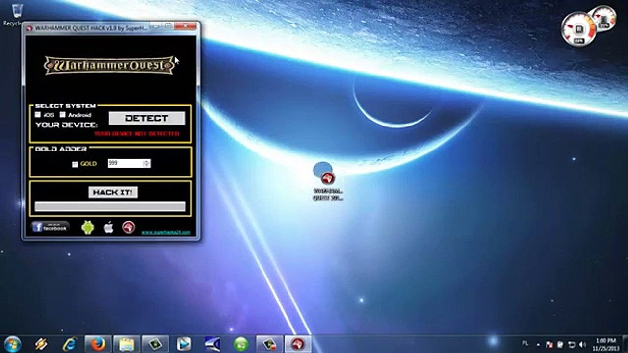Click the green Android robot icon
The image size is (628, 353).
pos(88,227)
